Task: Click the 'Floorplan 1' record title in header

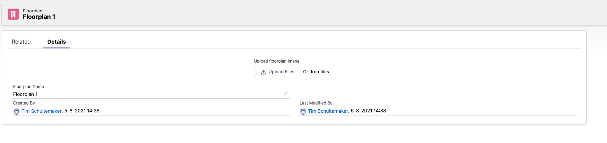Action: (x=39, y=17)
